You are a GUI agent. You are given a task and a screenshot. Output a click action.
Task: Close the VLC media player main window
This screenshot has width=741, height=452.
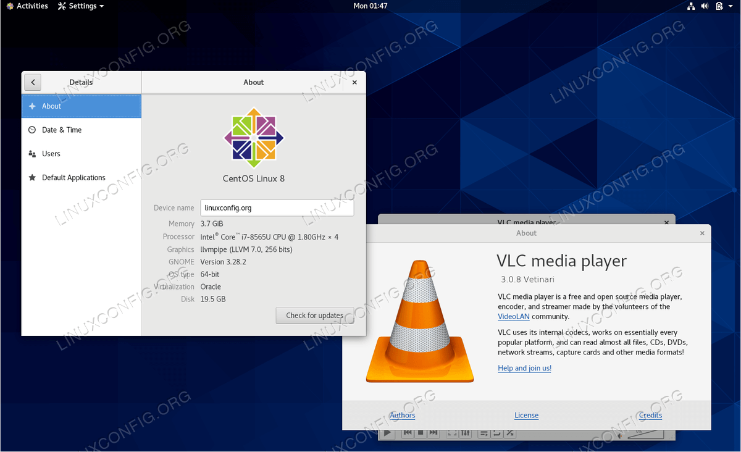coord(666,222)
